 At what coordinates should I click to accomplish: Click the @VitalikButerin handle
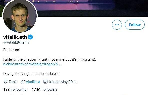16,42
